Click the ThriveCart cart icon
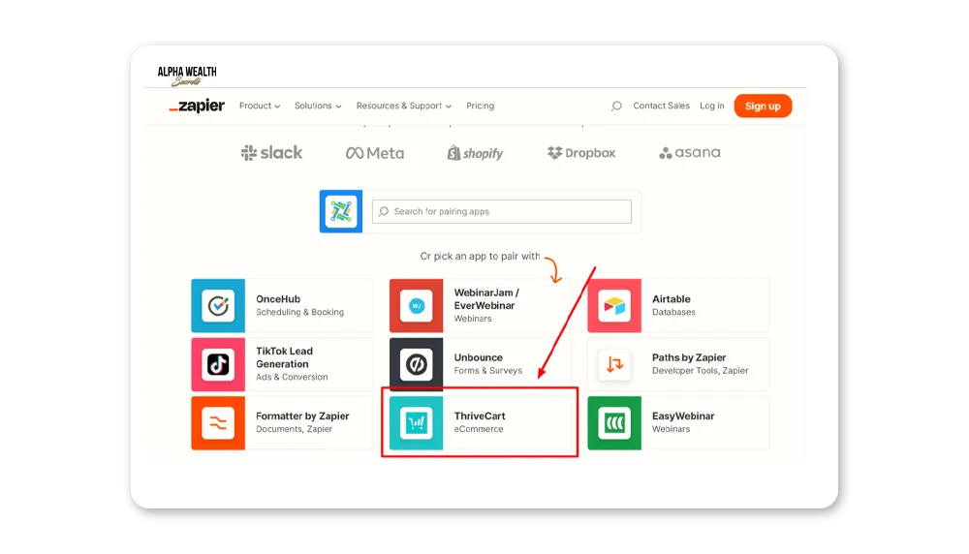The height and width of the screenshot is (554, 969). pos(416,423)
